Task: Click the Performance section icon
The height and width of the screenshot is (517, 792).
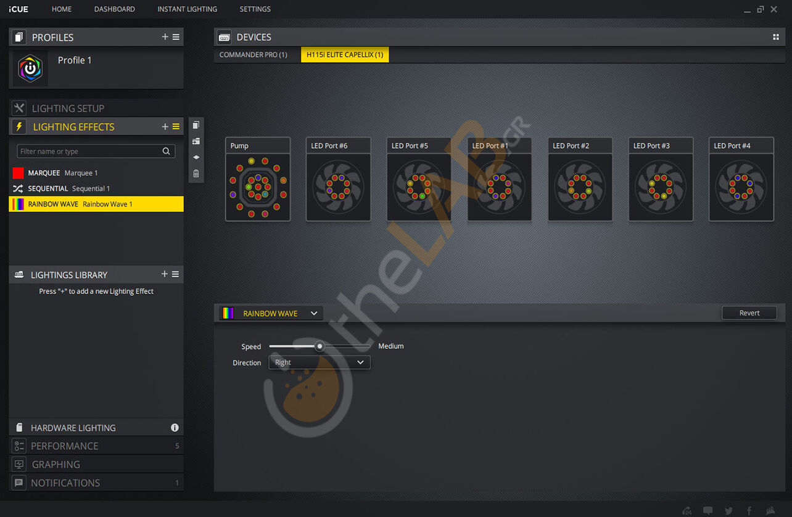Action: [x=19, y=446]
